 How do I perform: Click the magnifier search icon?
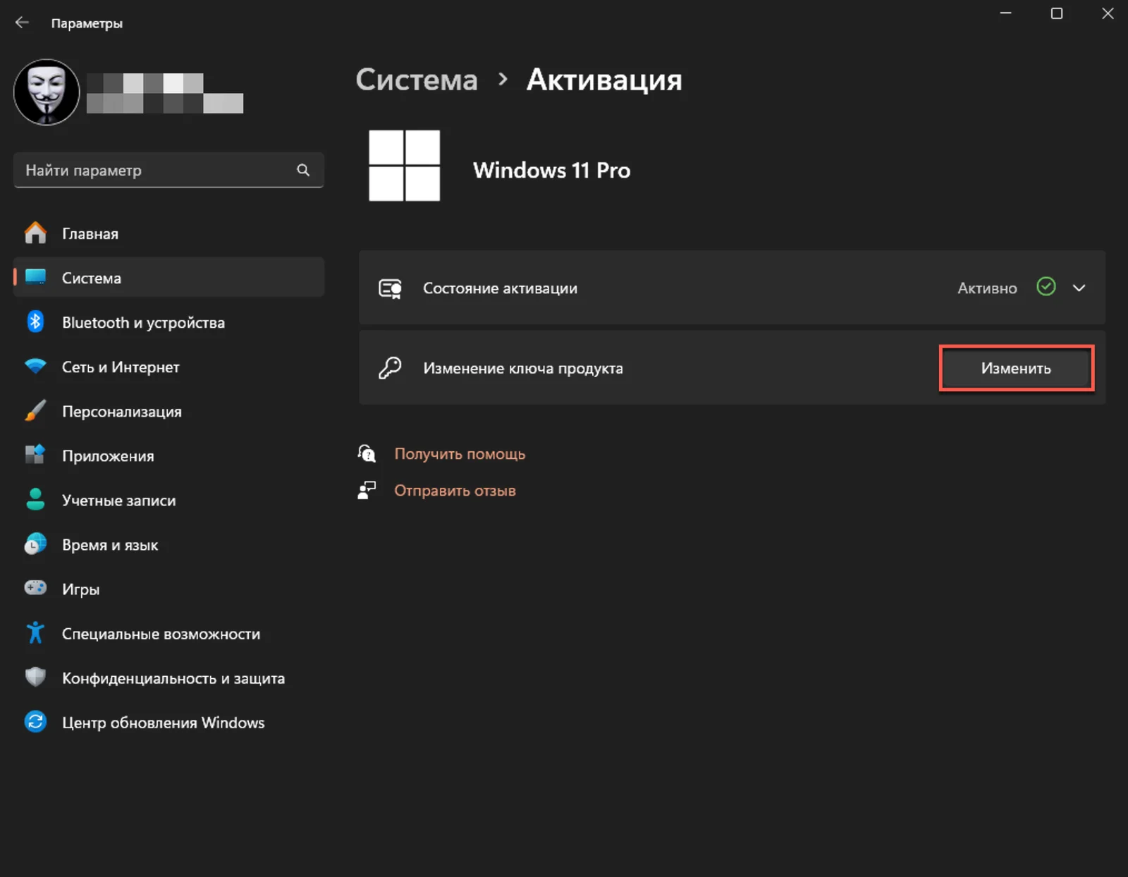click(303, 170)
